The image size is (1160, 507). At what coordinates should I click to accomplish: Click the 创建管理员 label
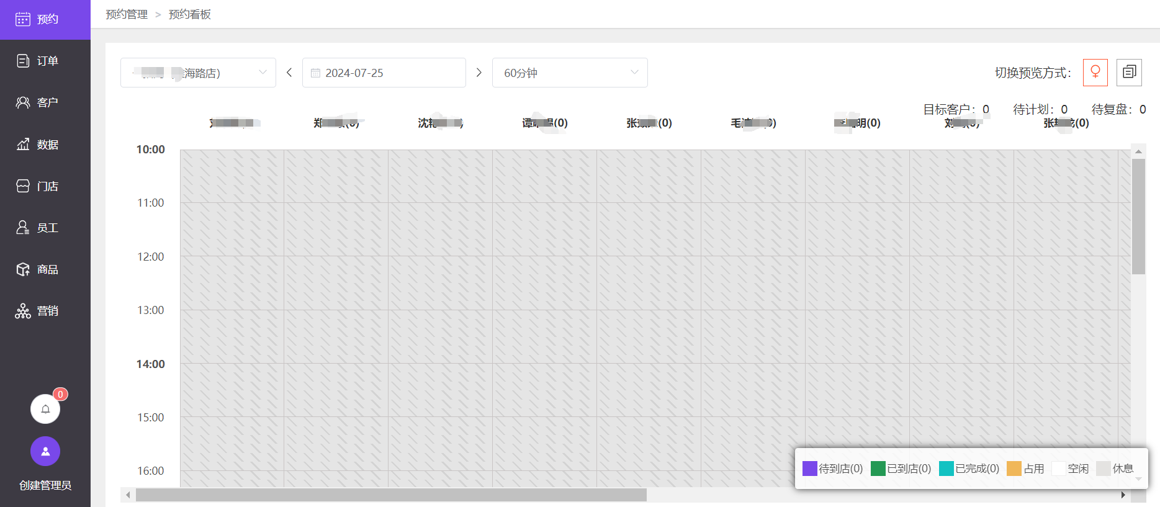pos(45,485)
